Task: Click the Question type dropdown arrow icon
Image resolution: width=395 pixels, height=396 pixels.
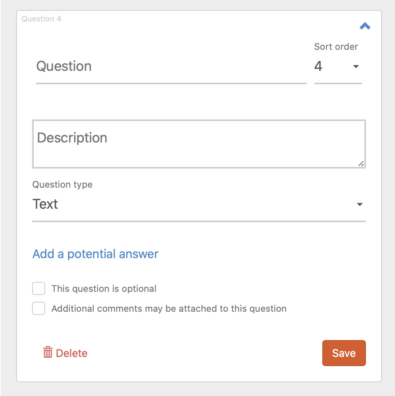Action: pyautogui.click(x=359, y=204)
